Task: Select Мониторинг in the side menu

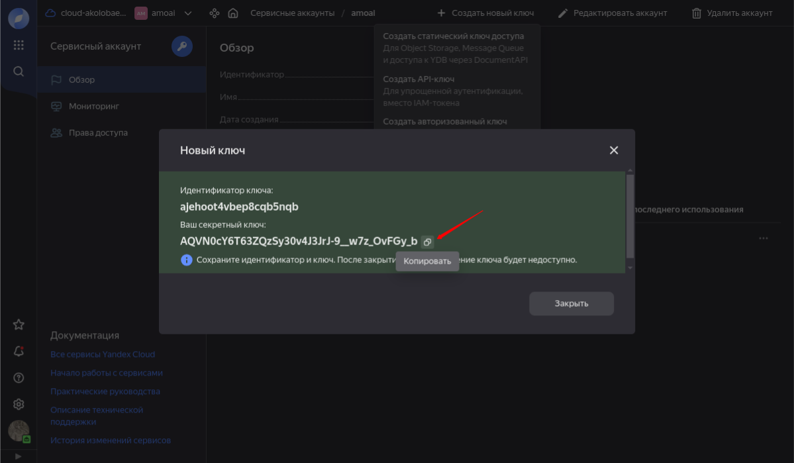Action: [x=93, y=106]
